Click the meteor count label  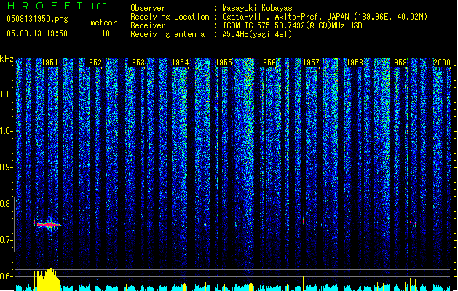tap(103, 23)
